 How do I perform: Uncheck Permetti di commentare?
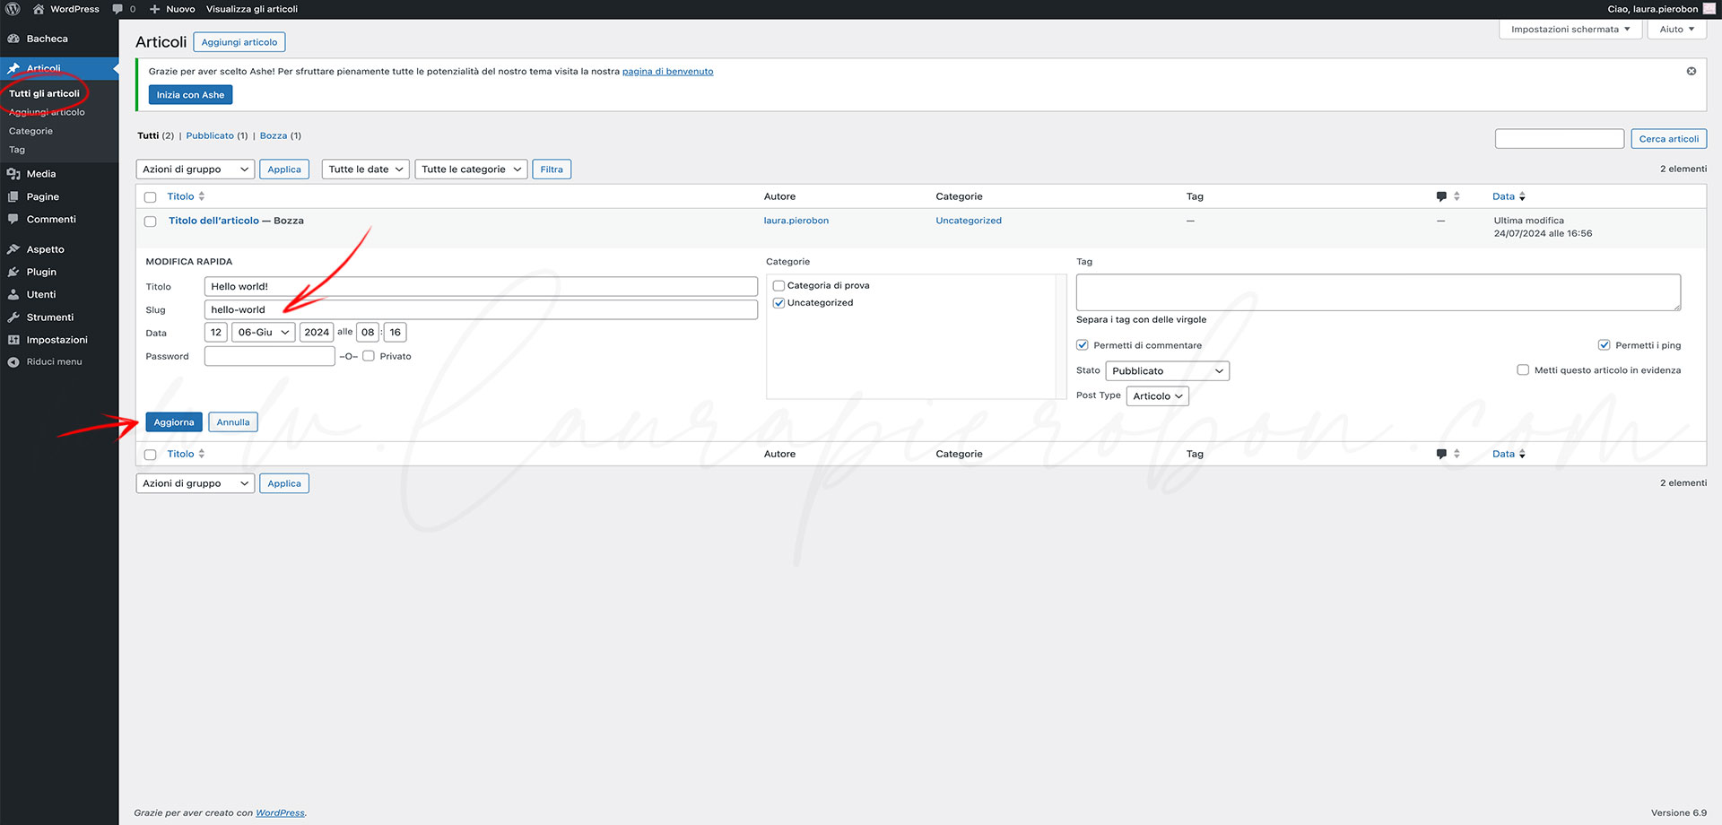1083,345
